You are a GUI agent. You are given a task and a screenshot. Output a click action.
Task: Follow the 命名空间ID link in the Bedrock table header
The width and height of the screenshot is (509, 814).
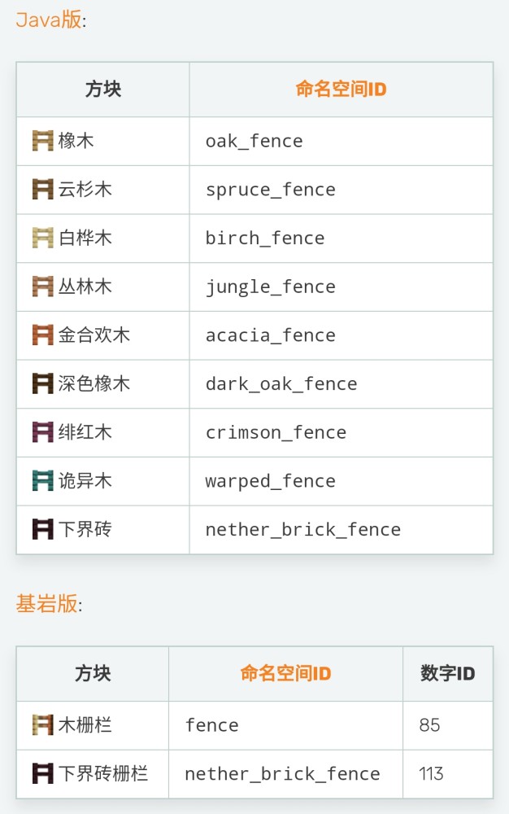pyautogui.click(x=285, y=673)
